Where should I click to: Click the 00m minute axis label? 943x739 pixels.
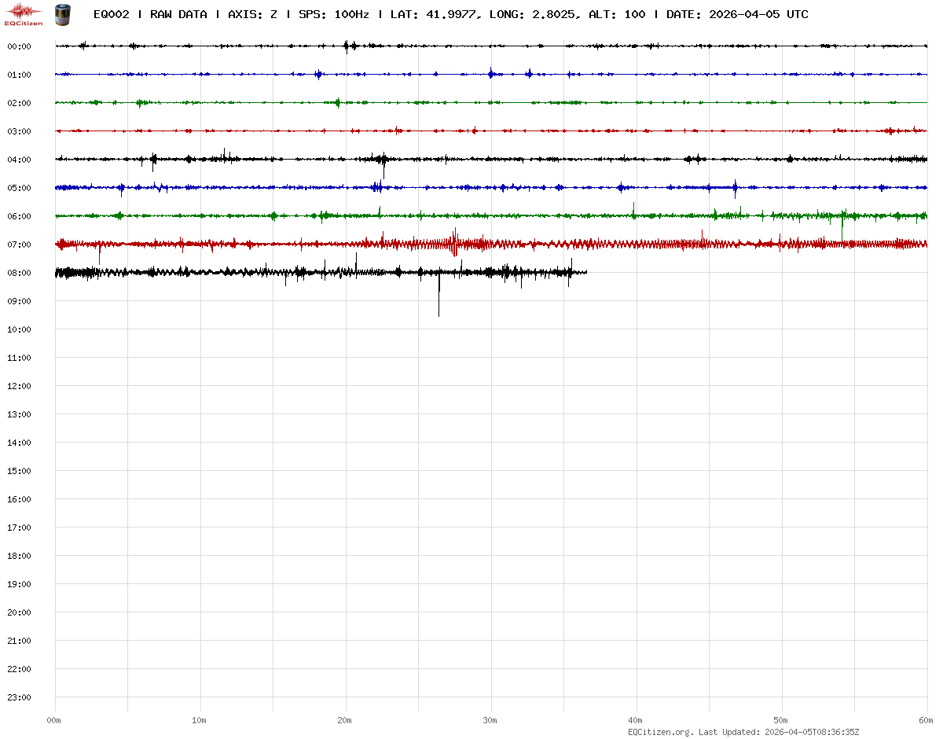[54, 720]
